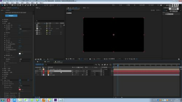Click Reset link for Real Glow effect
Image resolution: width=182 pixels, height=102 pixels.
(x=20, y=80)
